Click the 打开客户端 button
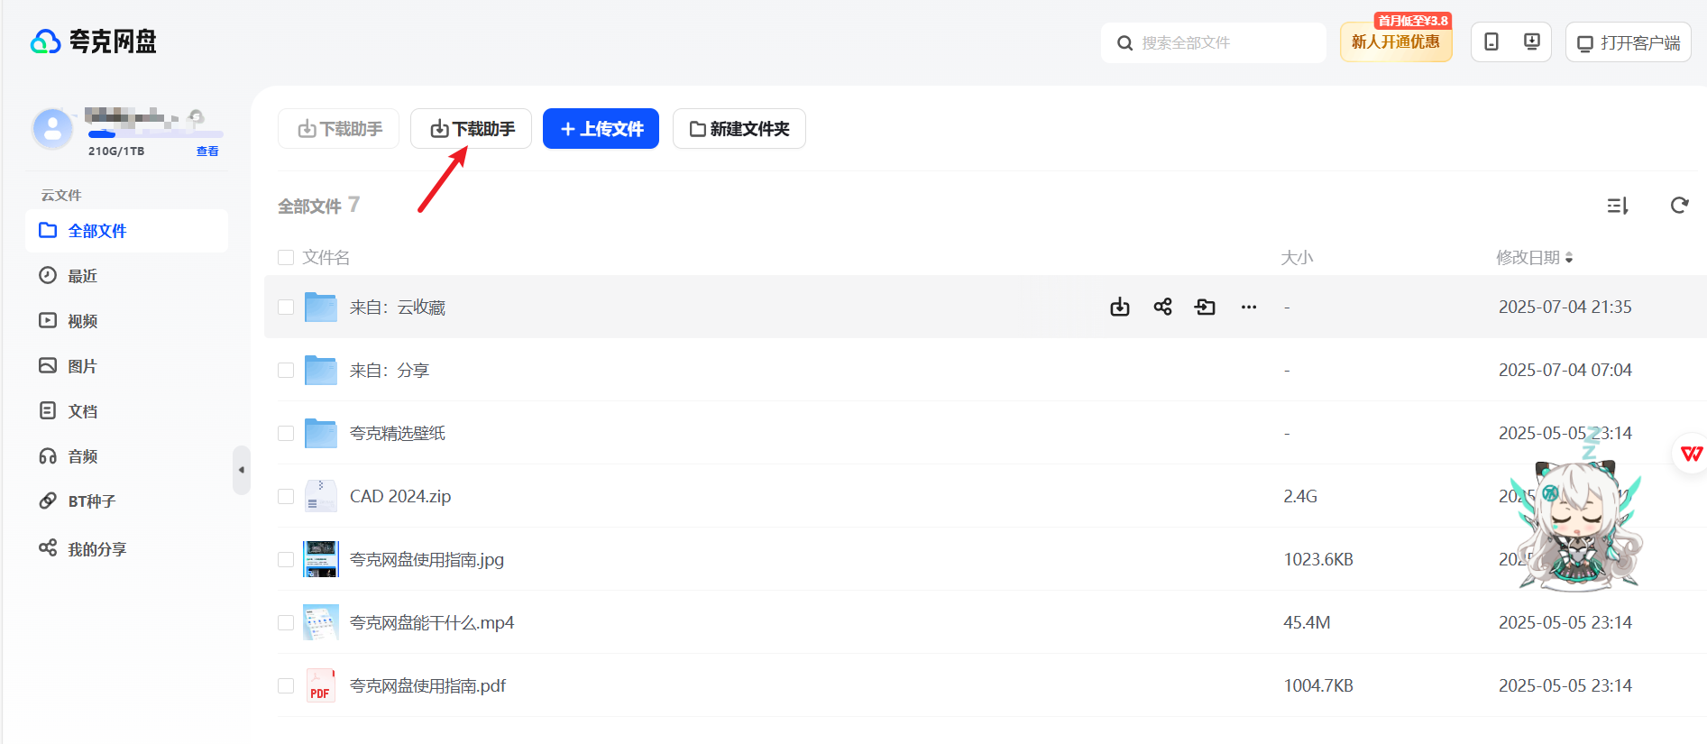1707x744 pixels. 1629,42
